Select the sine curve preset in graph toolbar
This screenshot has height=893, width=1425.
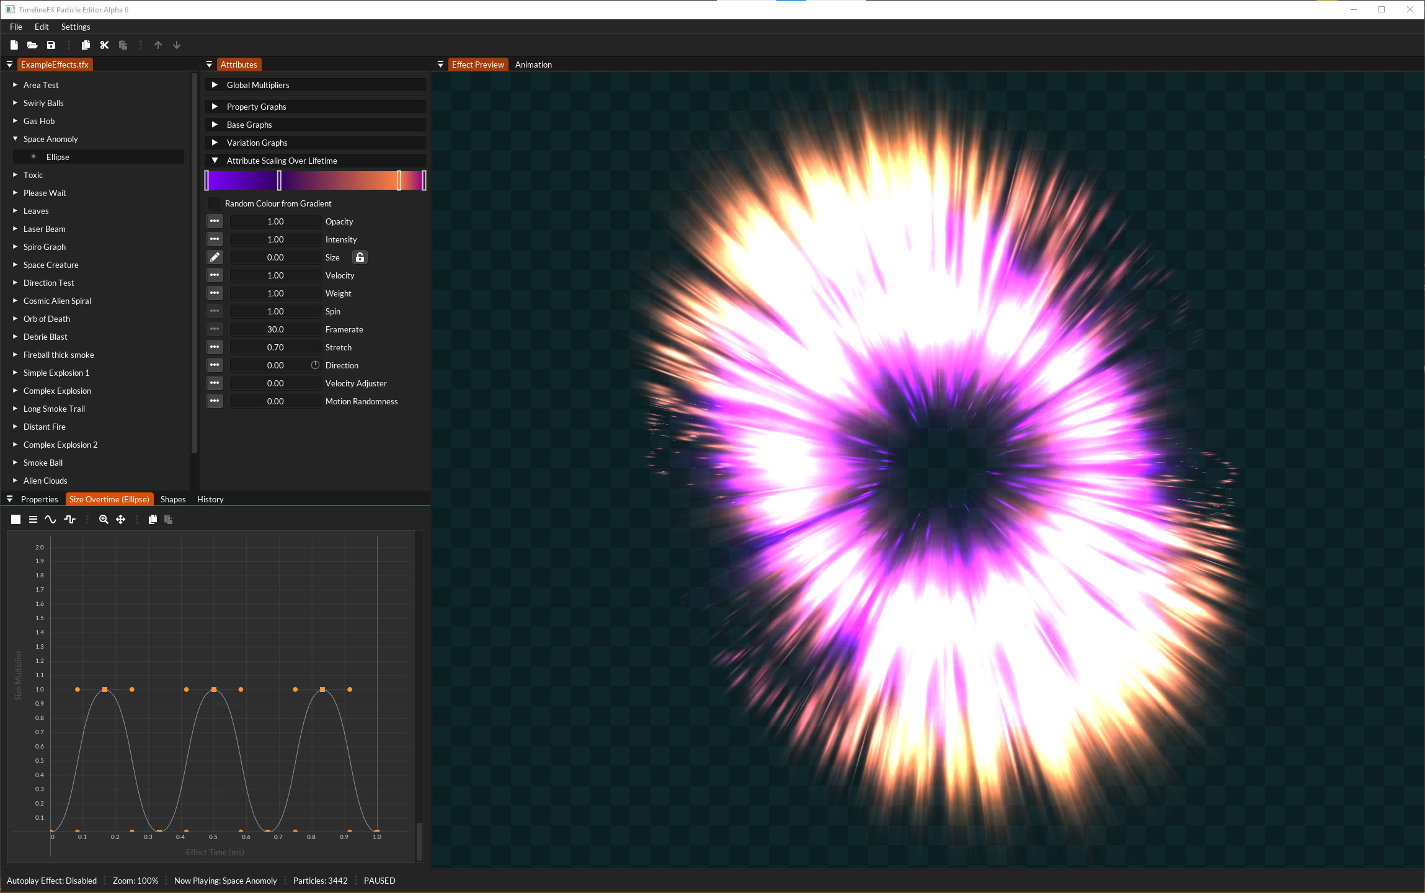(x=51, y=519)
